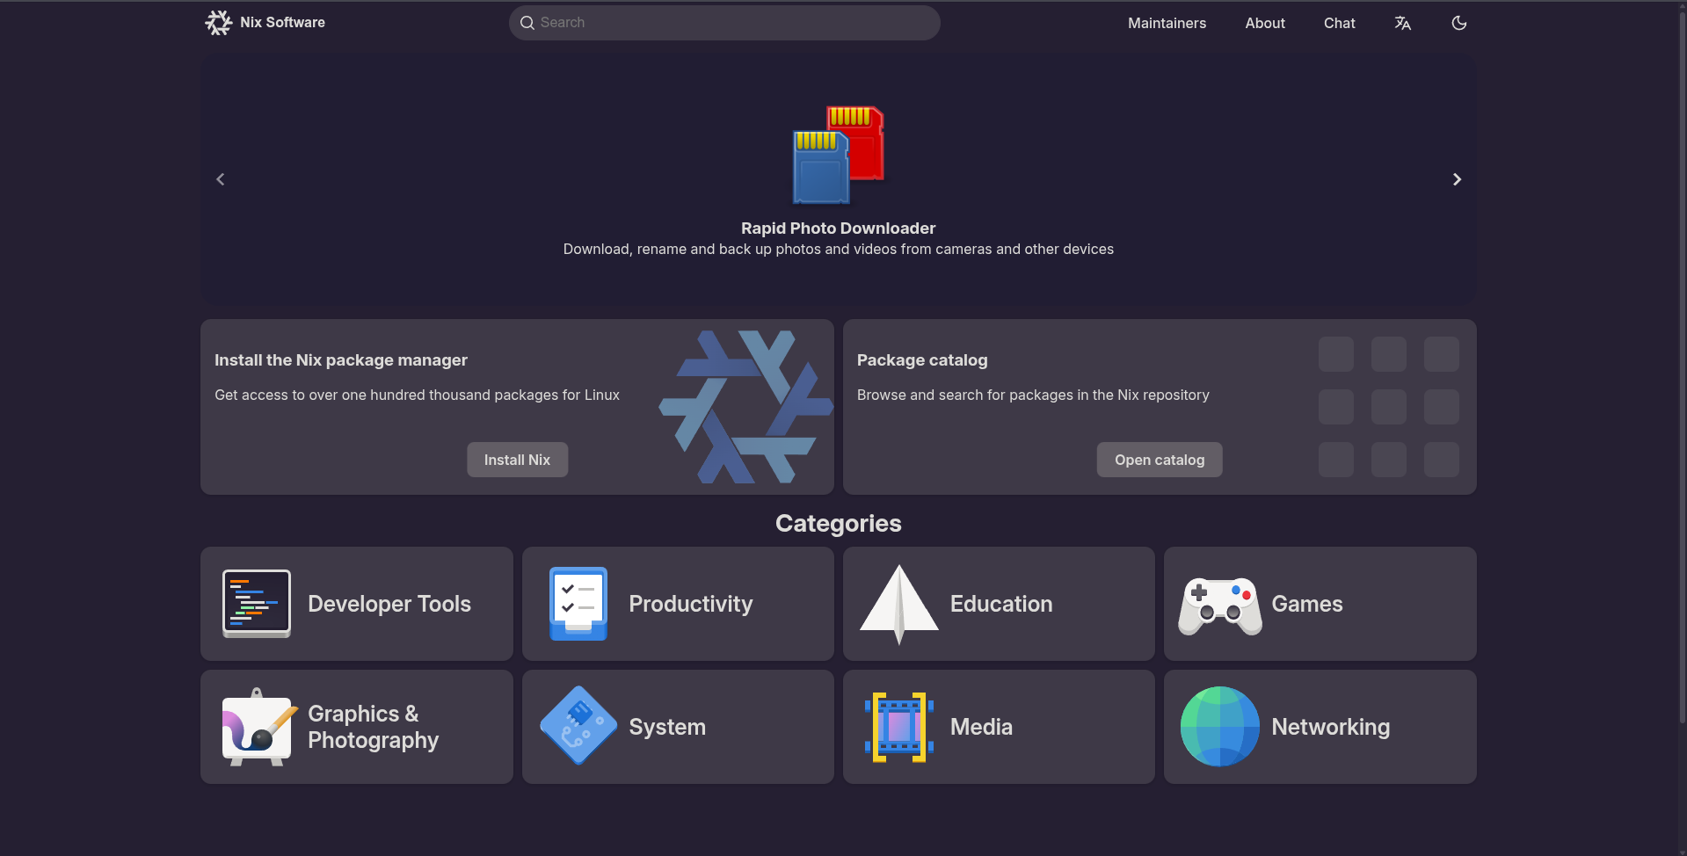Choose the Games controller icon

tap(1219, 605)
